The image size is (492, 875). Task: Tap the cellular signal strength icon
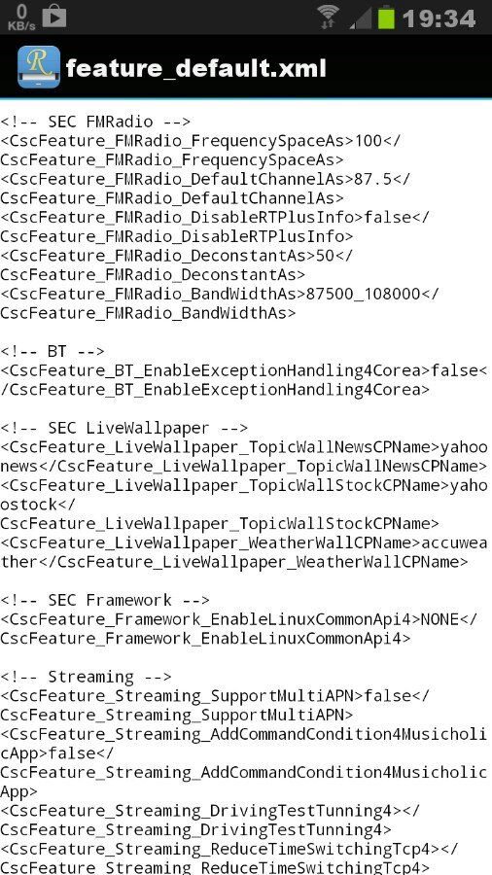coord(360,17)
